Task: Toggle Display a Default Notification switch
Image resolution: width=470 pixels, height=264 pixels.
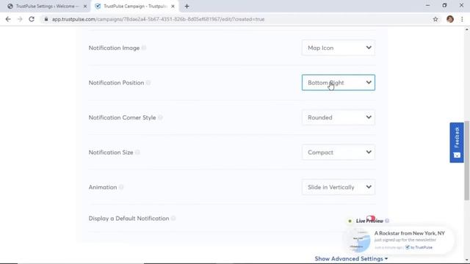Action: pos(371,218)
